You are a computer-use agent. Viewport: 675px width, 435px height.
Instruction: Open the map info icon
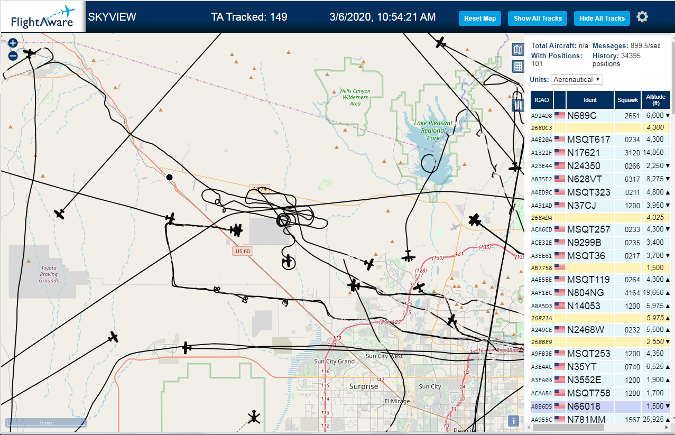[x=513, y=421]
